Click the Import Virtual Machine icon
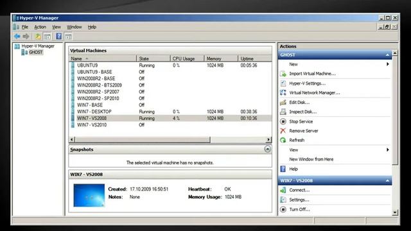The height and width of the screenshot is (231, 411). (x=283, y=74)
